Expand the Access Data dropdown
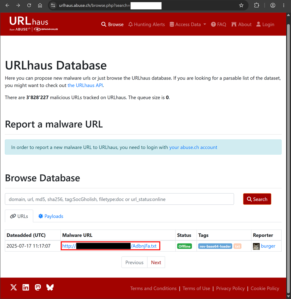The height and width of the screenshot is (299, 291). pos(188,24)
